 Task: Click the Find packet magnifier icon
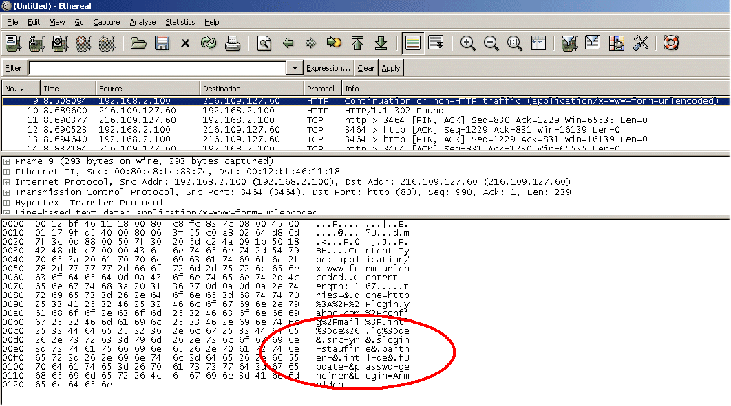pyautogui.click(x=264, y=43)
